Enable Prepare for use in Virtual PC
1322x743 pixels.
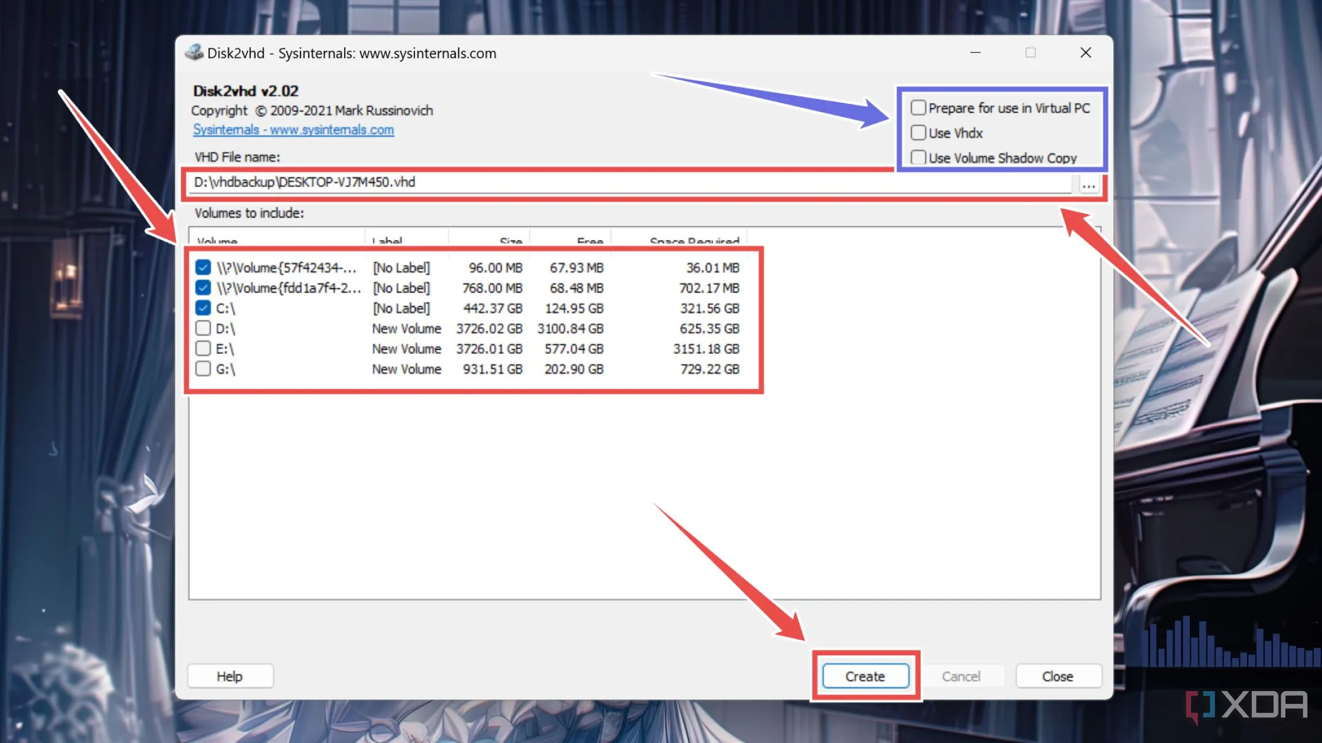click(x=918, y=108)
